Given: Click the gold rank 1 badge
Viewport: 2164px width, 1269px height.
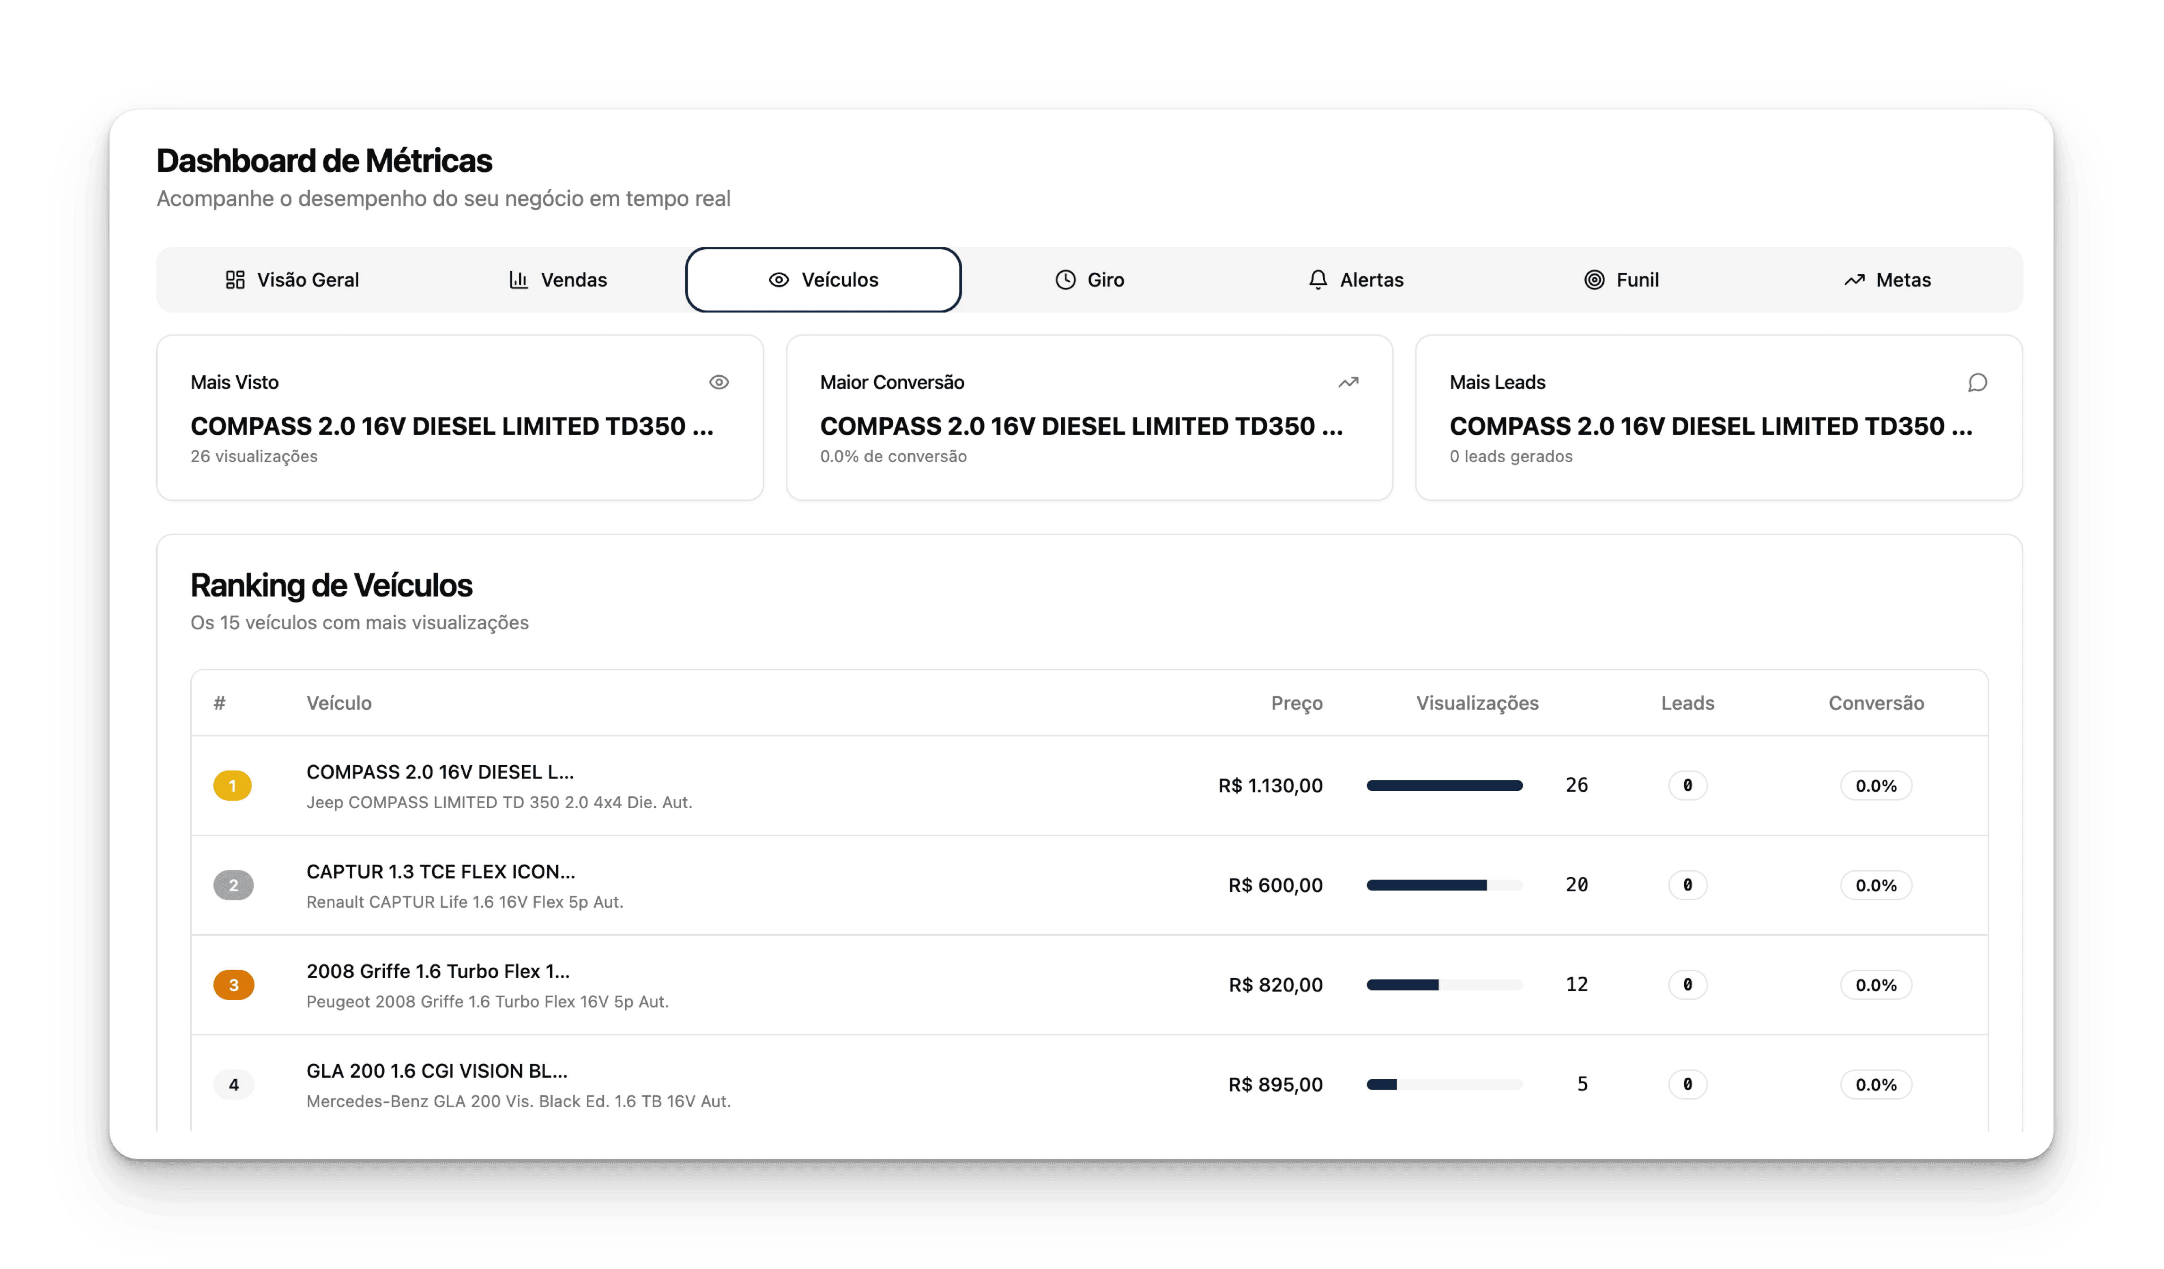Looking at the screenshot, I should pyautogui.click(x=232, y=786).
